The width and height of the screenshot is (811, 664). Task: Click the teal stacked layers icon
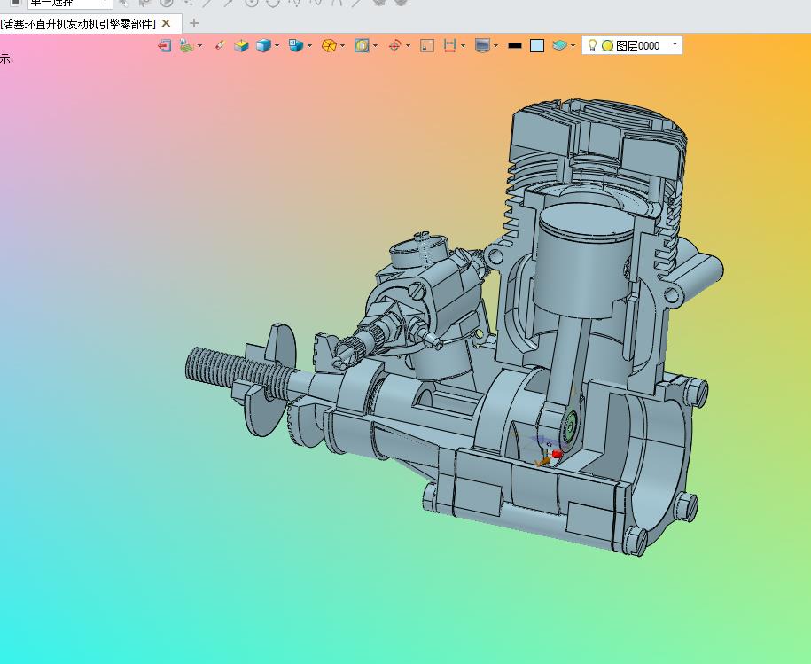click(559, 45)
